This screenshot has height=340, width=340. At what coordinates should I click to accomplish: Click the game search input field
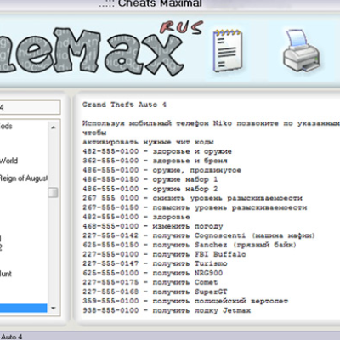click(30, 107)
